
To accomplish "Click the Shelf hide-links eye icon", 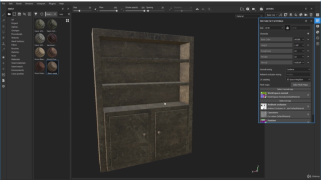I will tap(25, 14).
